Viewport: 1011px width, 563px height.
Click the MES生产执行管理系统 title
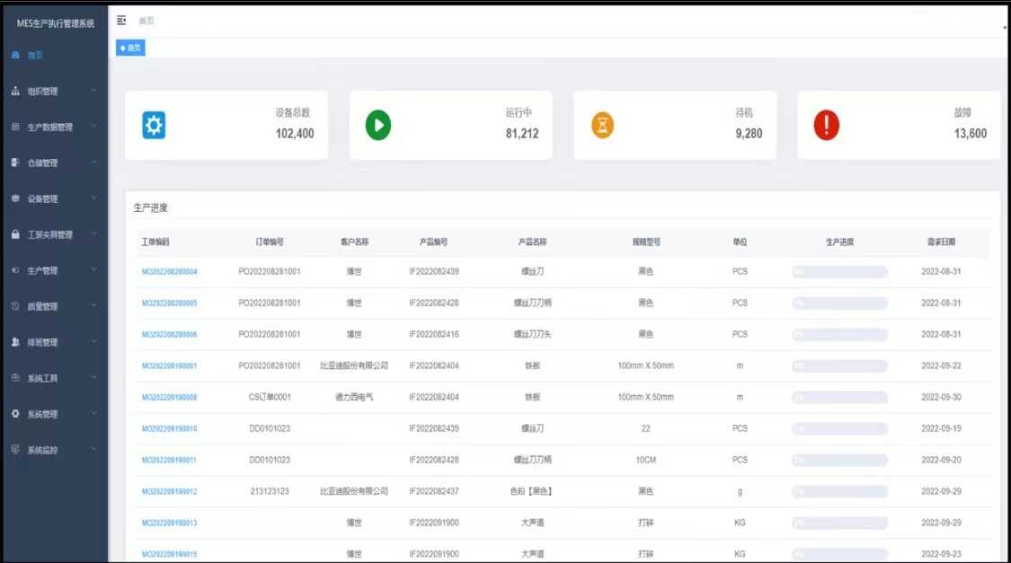tap(56, 23)
